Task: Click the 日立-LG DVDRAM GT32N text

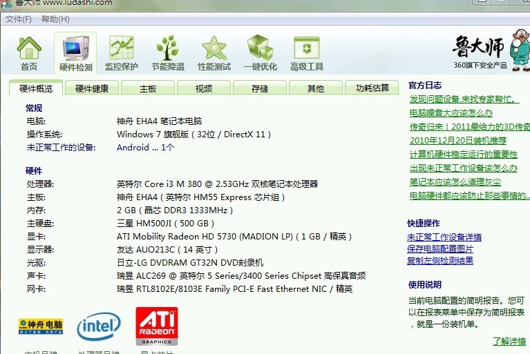Action: coord(190,262)
